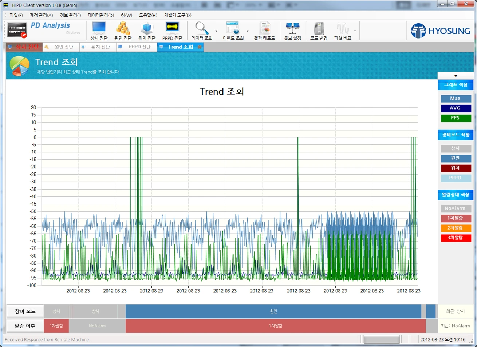
Task: Switch to the 상시 진단 tab
Action: pyautogui.click(x=24, y=47)
